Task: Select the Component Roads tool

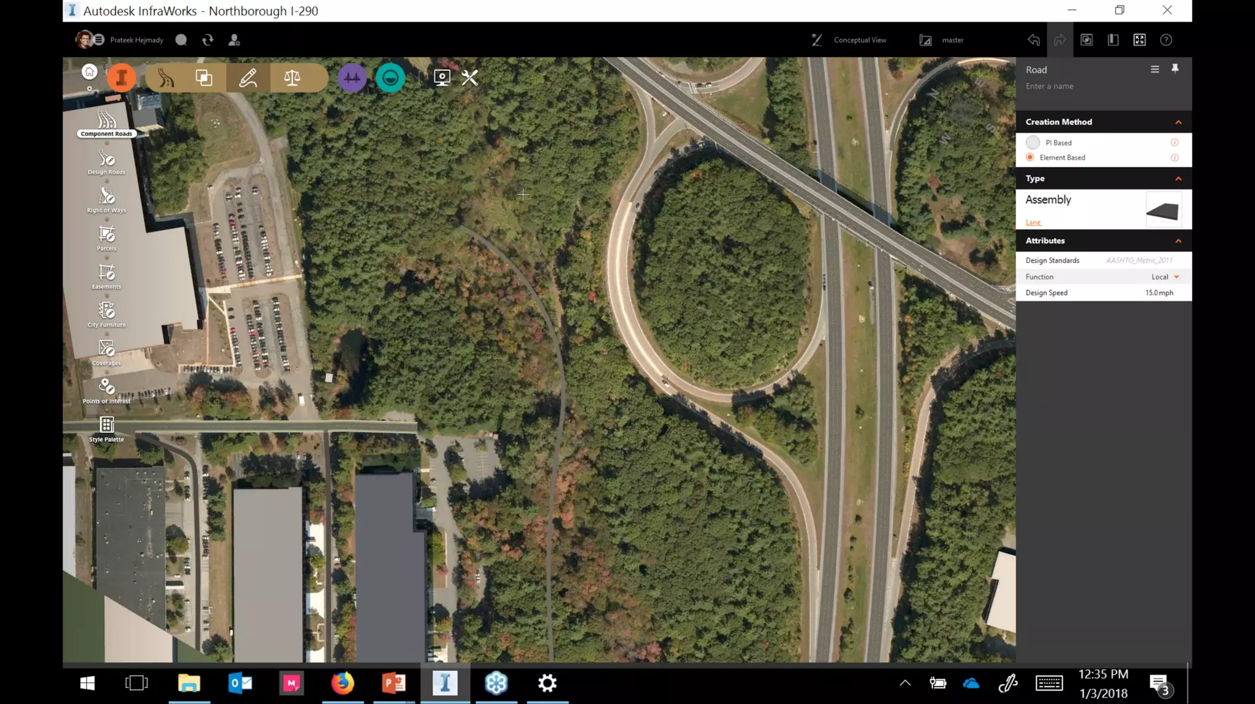Action: [x=107, y=123]
